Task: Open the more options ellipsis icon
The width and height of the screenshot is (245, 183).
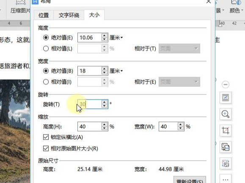Action: point(226,179)
